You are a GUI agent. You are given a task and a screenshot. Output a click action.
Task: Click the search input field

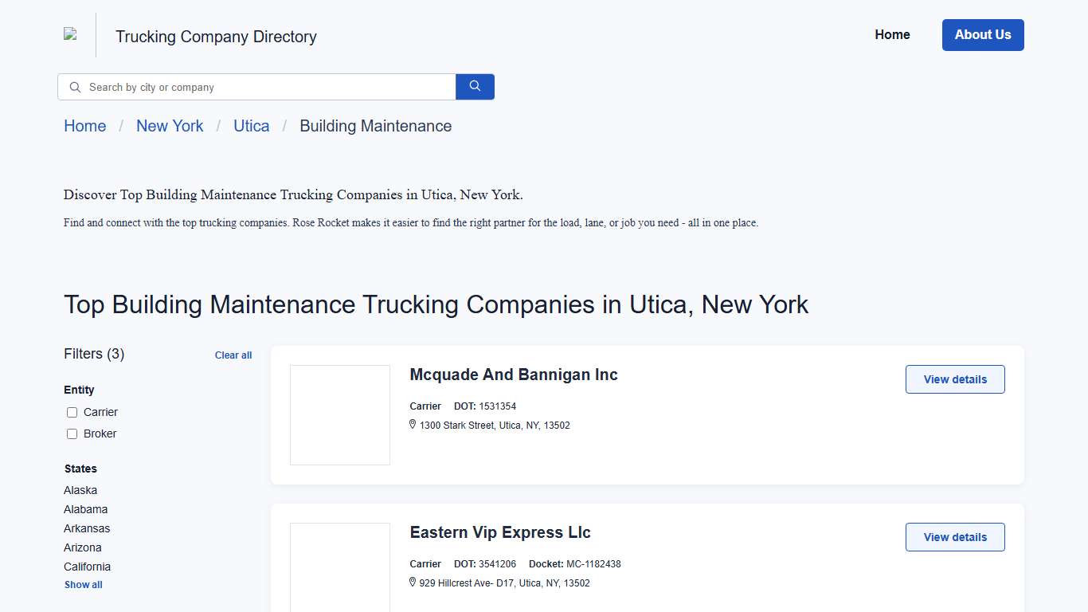[255, 87]
